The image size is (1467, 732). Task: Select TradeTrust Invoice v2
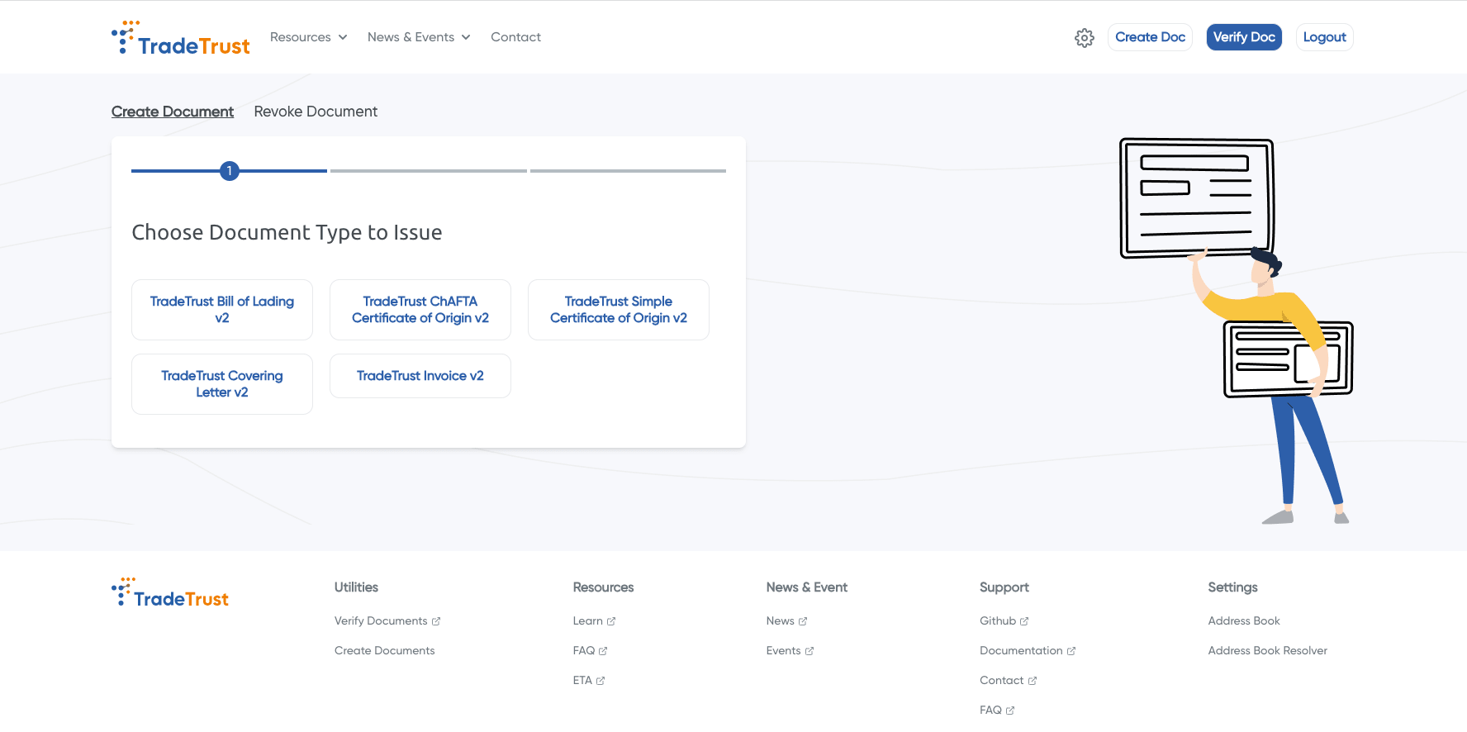pyautogui.click(x=420, y=376)
